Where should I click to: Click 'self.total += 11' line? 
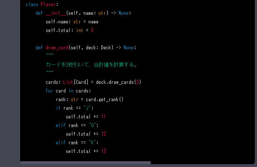(86, 117)
